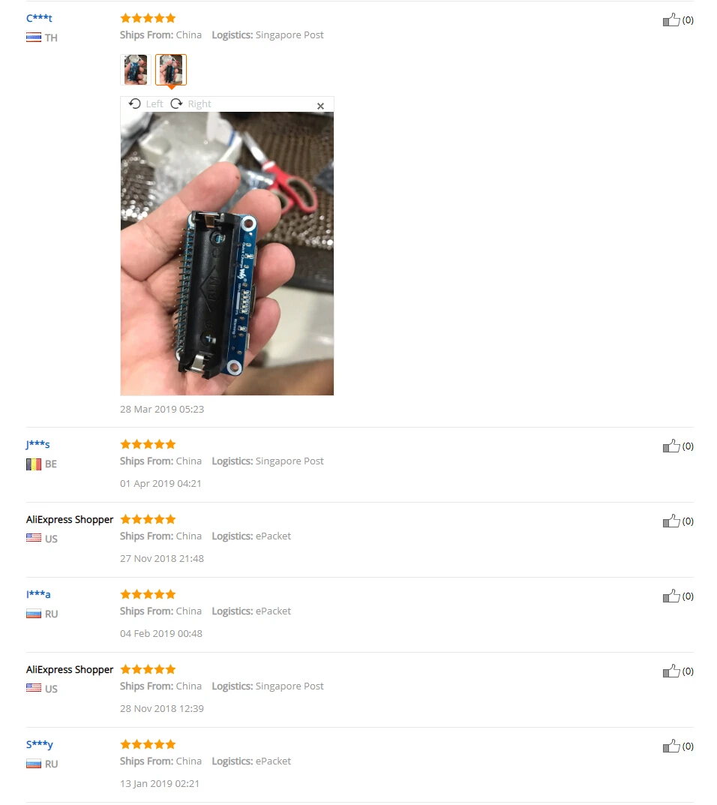Open reviewer I***a profile
Viewport: 717px width, 805px height.
click(38, 594)
